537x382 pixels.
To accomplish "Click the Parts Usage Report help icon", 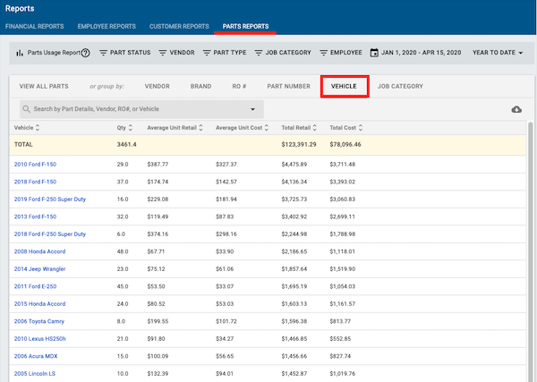I will [86, 53].
